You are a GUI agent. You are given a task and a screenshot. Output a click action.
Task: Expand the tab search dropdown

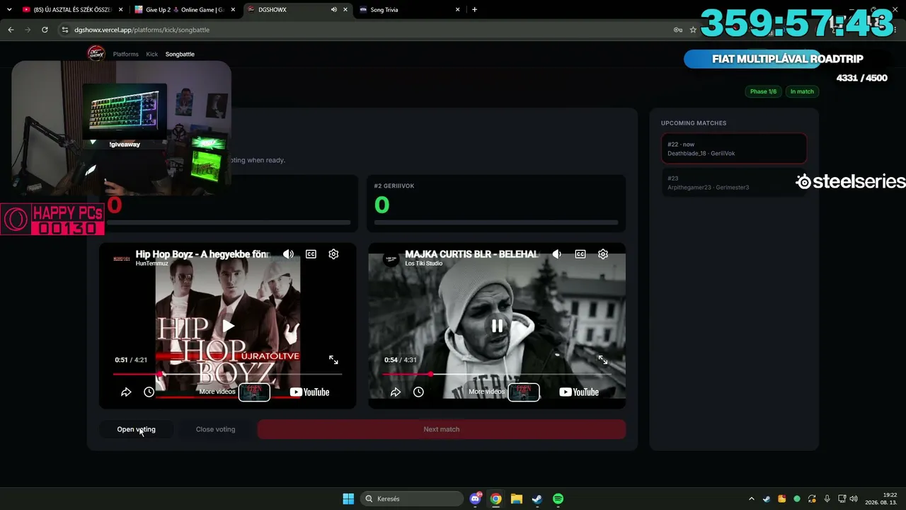9,10
